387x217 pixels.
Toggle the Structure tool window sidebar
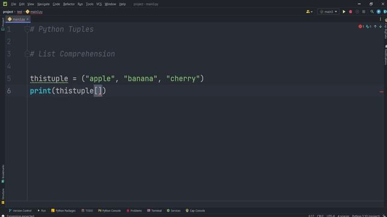point(2,196)
